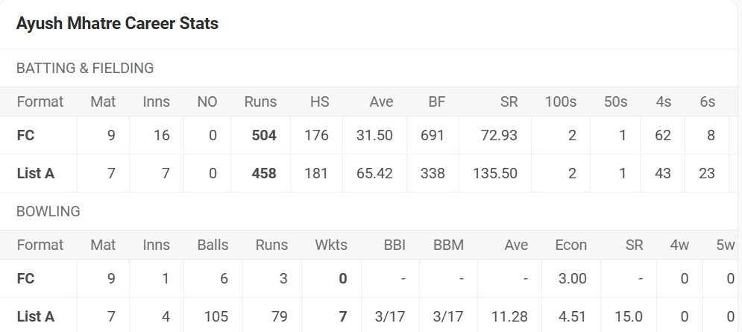Click the FC batting runs value 504
The width and height of the screenshot is (742, 332).
[264, 135]
